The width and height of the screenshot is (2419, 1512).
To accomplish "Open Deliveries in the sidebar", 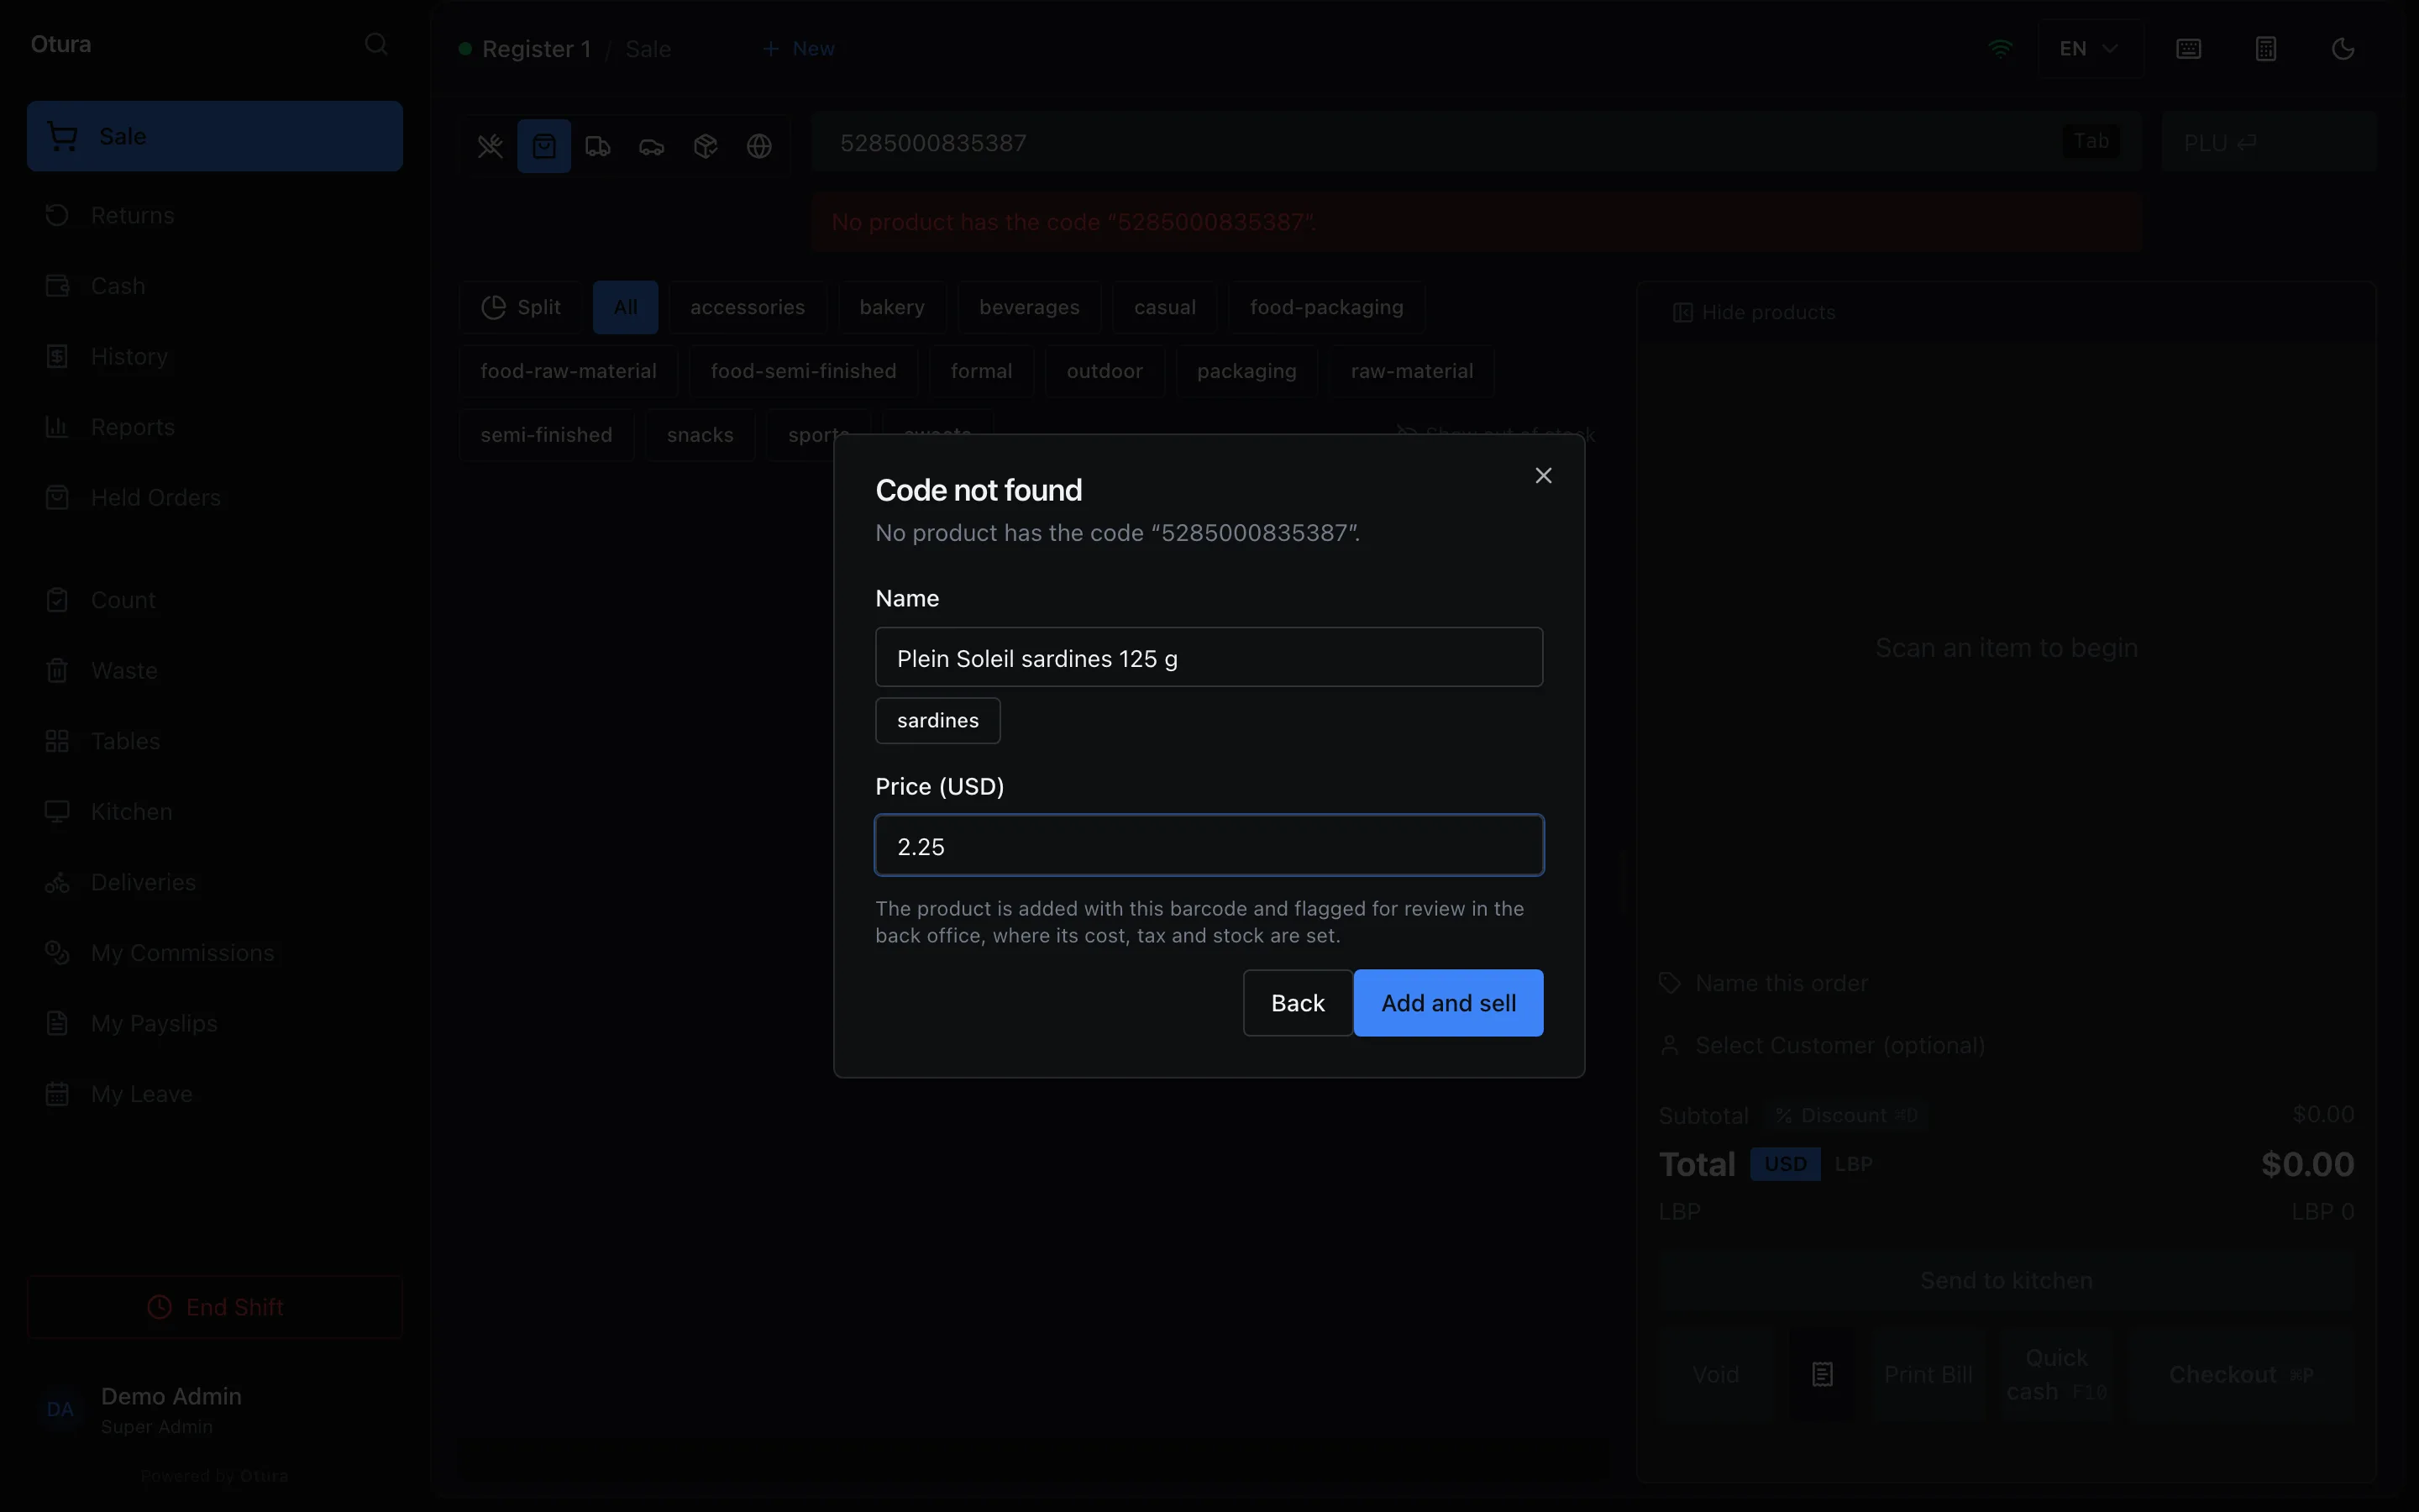I will pos(215,883).
